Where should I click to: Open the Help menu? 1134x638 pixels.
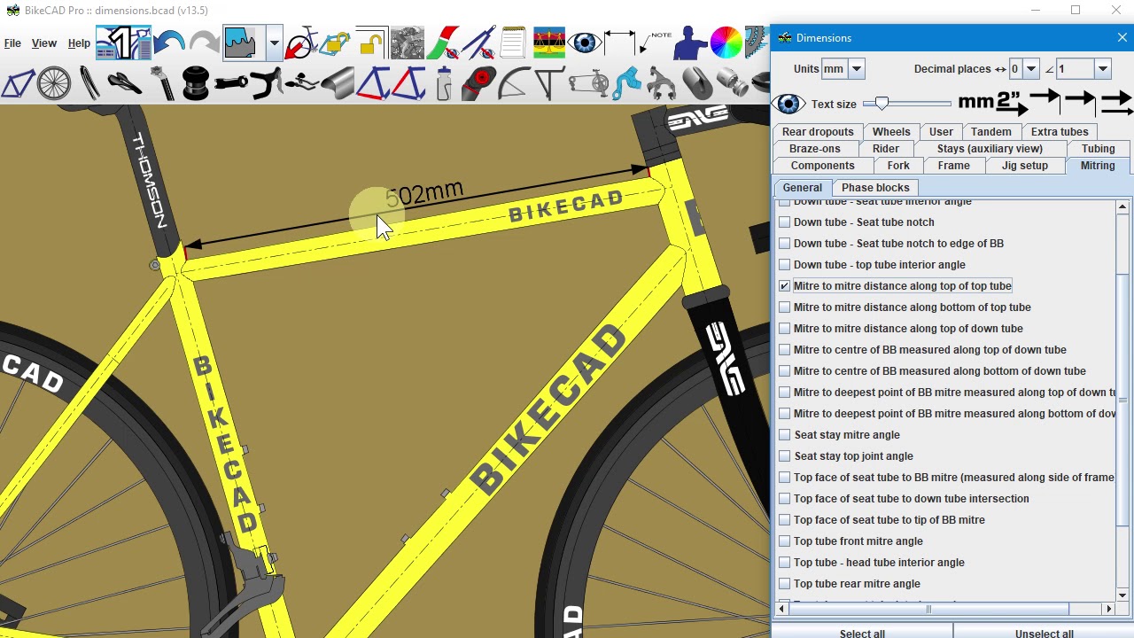point(79,43)
